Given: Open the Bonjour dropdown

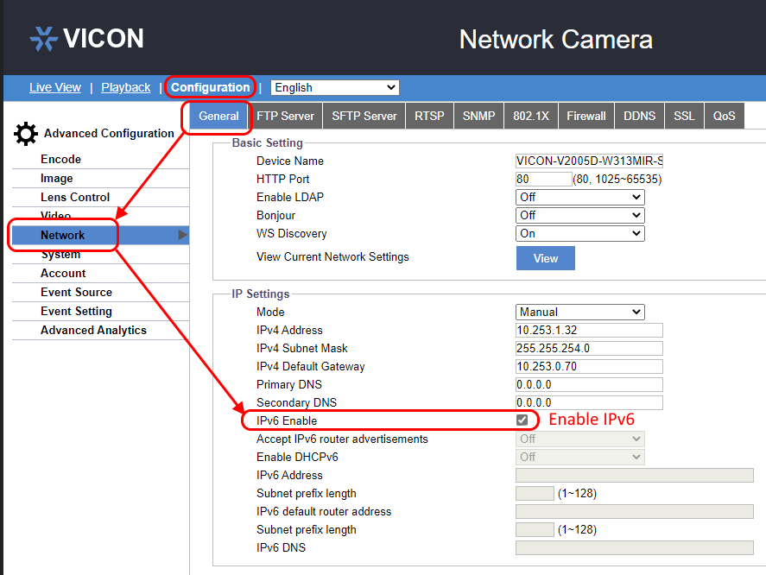Looking at the screenshot, I should coord(579,215).
